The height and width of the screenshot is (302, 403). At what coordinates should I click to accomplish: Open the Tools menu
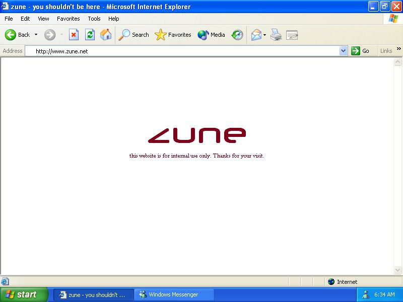[94, 19]
